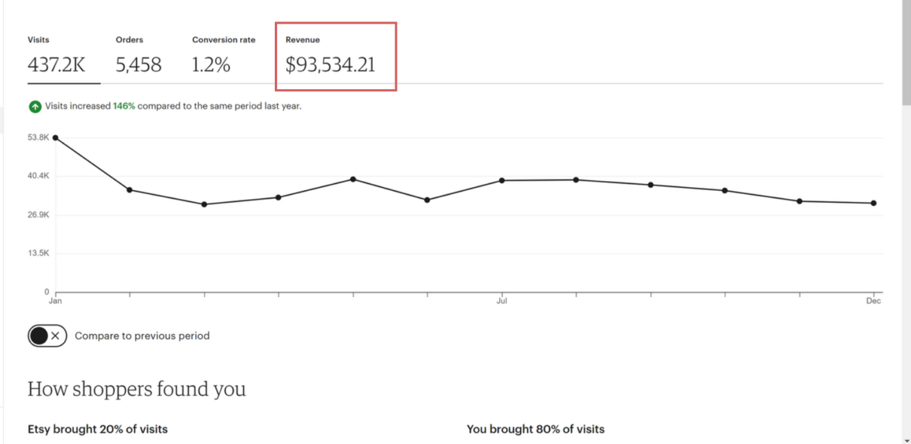This screenshot has width=911, height=444.
Task: Click the July data point on chart
Action: 501,180
